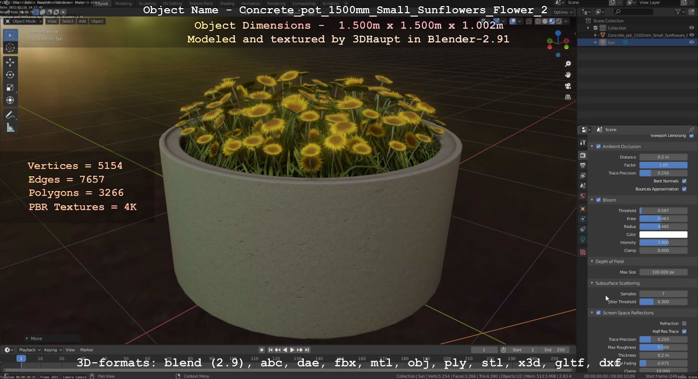Click the outliner filter funnel icon
This screenshot has height=379, width=698.
click(678, 12)
